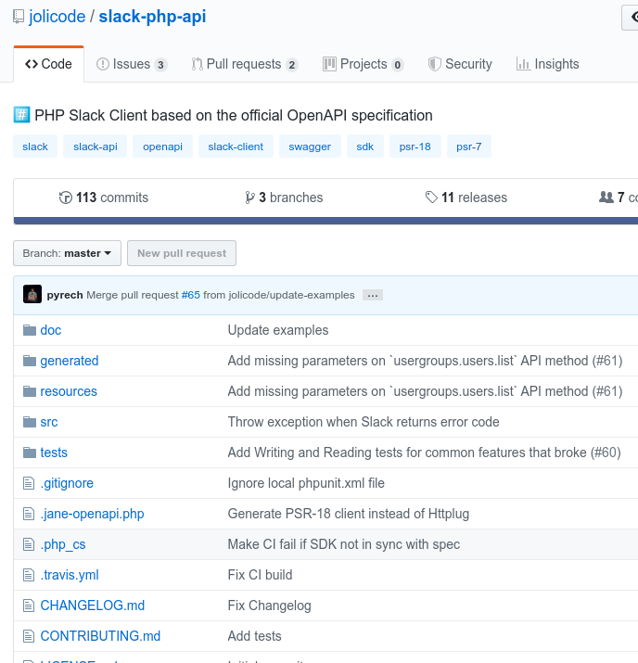Click the Security shield icon
The height and width of the screenshot is (663, 638).
point(434,64)
